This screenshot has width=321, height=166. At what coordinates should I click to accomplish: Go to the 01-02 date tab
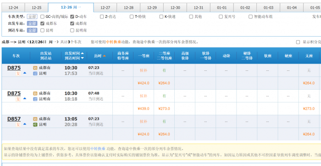[245, 8]
